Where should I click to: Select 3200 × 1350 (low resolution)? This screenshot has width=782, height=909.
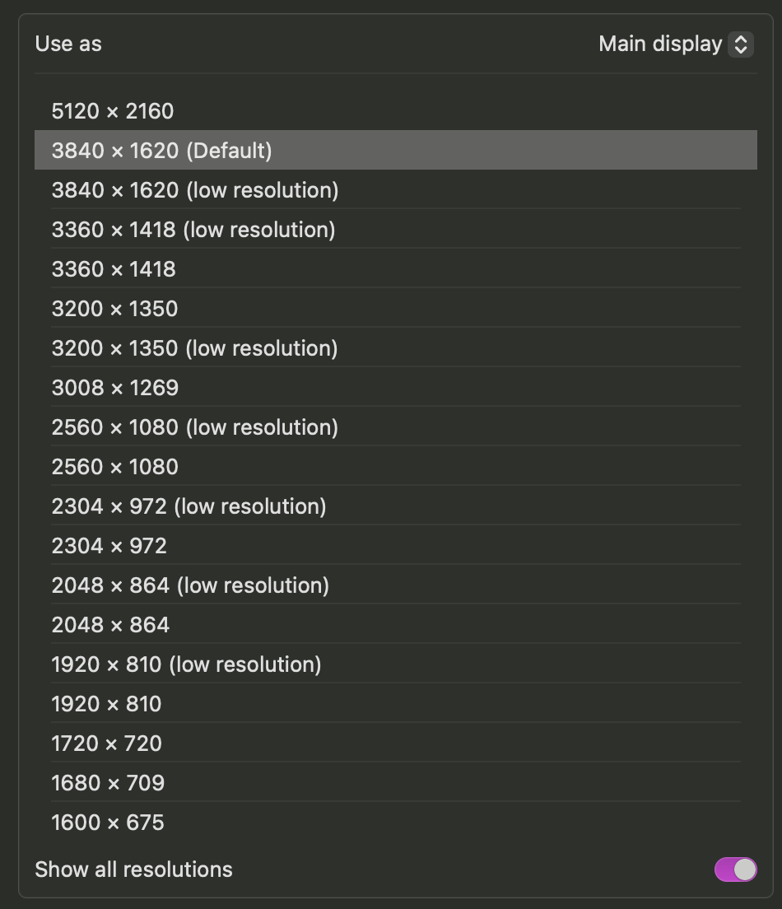pos(194,348)
